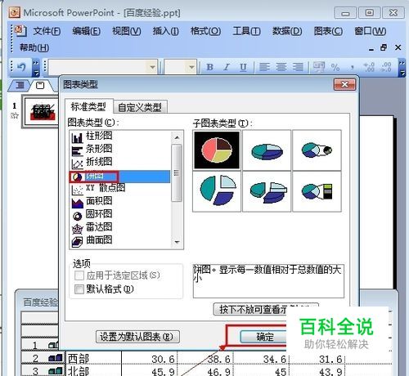Choose 折线图 line chart type
This screenshot has height=376, width=409.
[120, 162]
